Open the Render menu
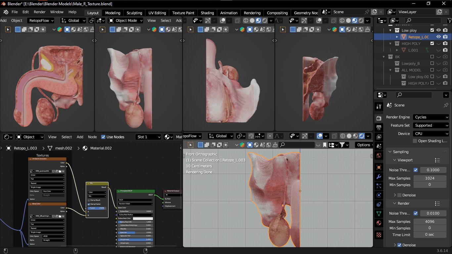 coord(40,12)
